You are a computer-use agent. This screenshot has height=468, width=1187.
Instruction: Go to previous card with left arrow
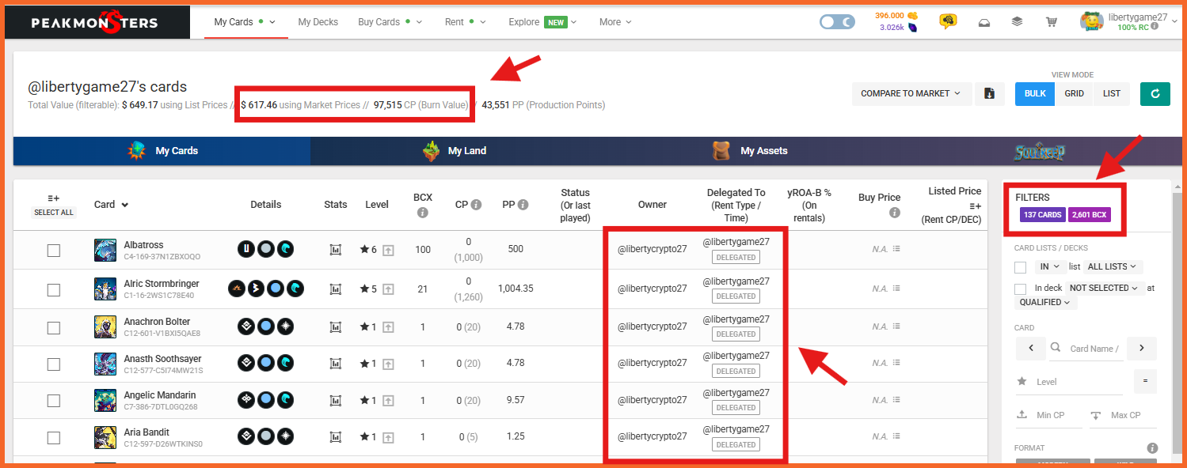click(x=1030, y=348)
